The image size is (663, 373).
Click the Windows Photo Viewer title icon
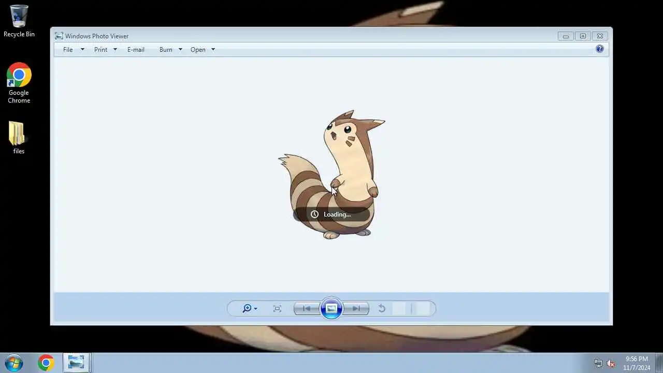coord(59,36)
